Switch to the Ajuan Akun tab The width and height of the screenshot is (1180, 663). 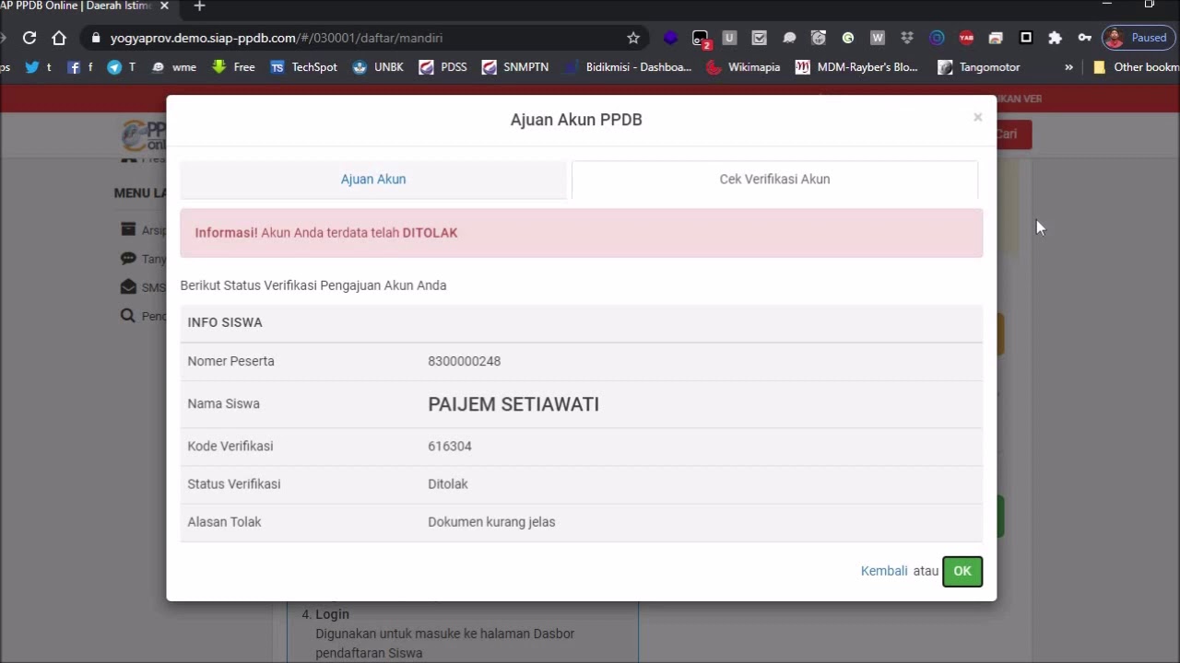[x=373, y=180]
